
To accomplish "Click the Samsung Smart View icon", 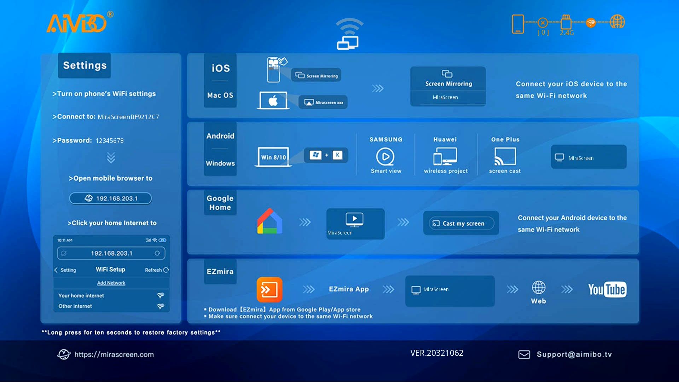I will [x=385, y=157].
